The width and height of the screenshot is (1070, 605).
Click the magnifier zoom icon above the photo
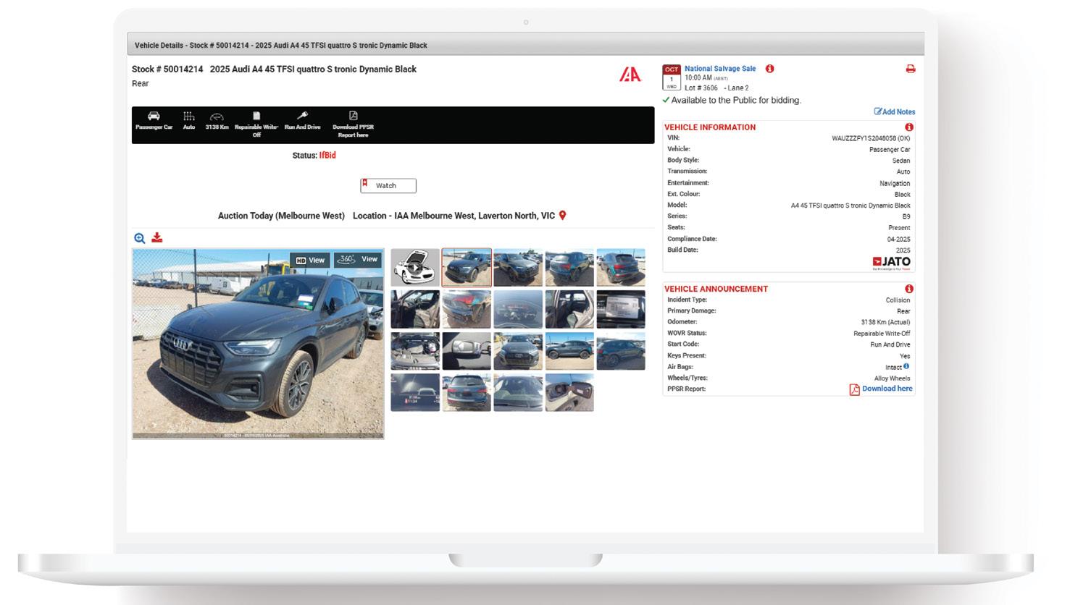click(140, 238)
